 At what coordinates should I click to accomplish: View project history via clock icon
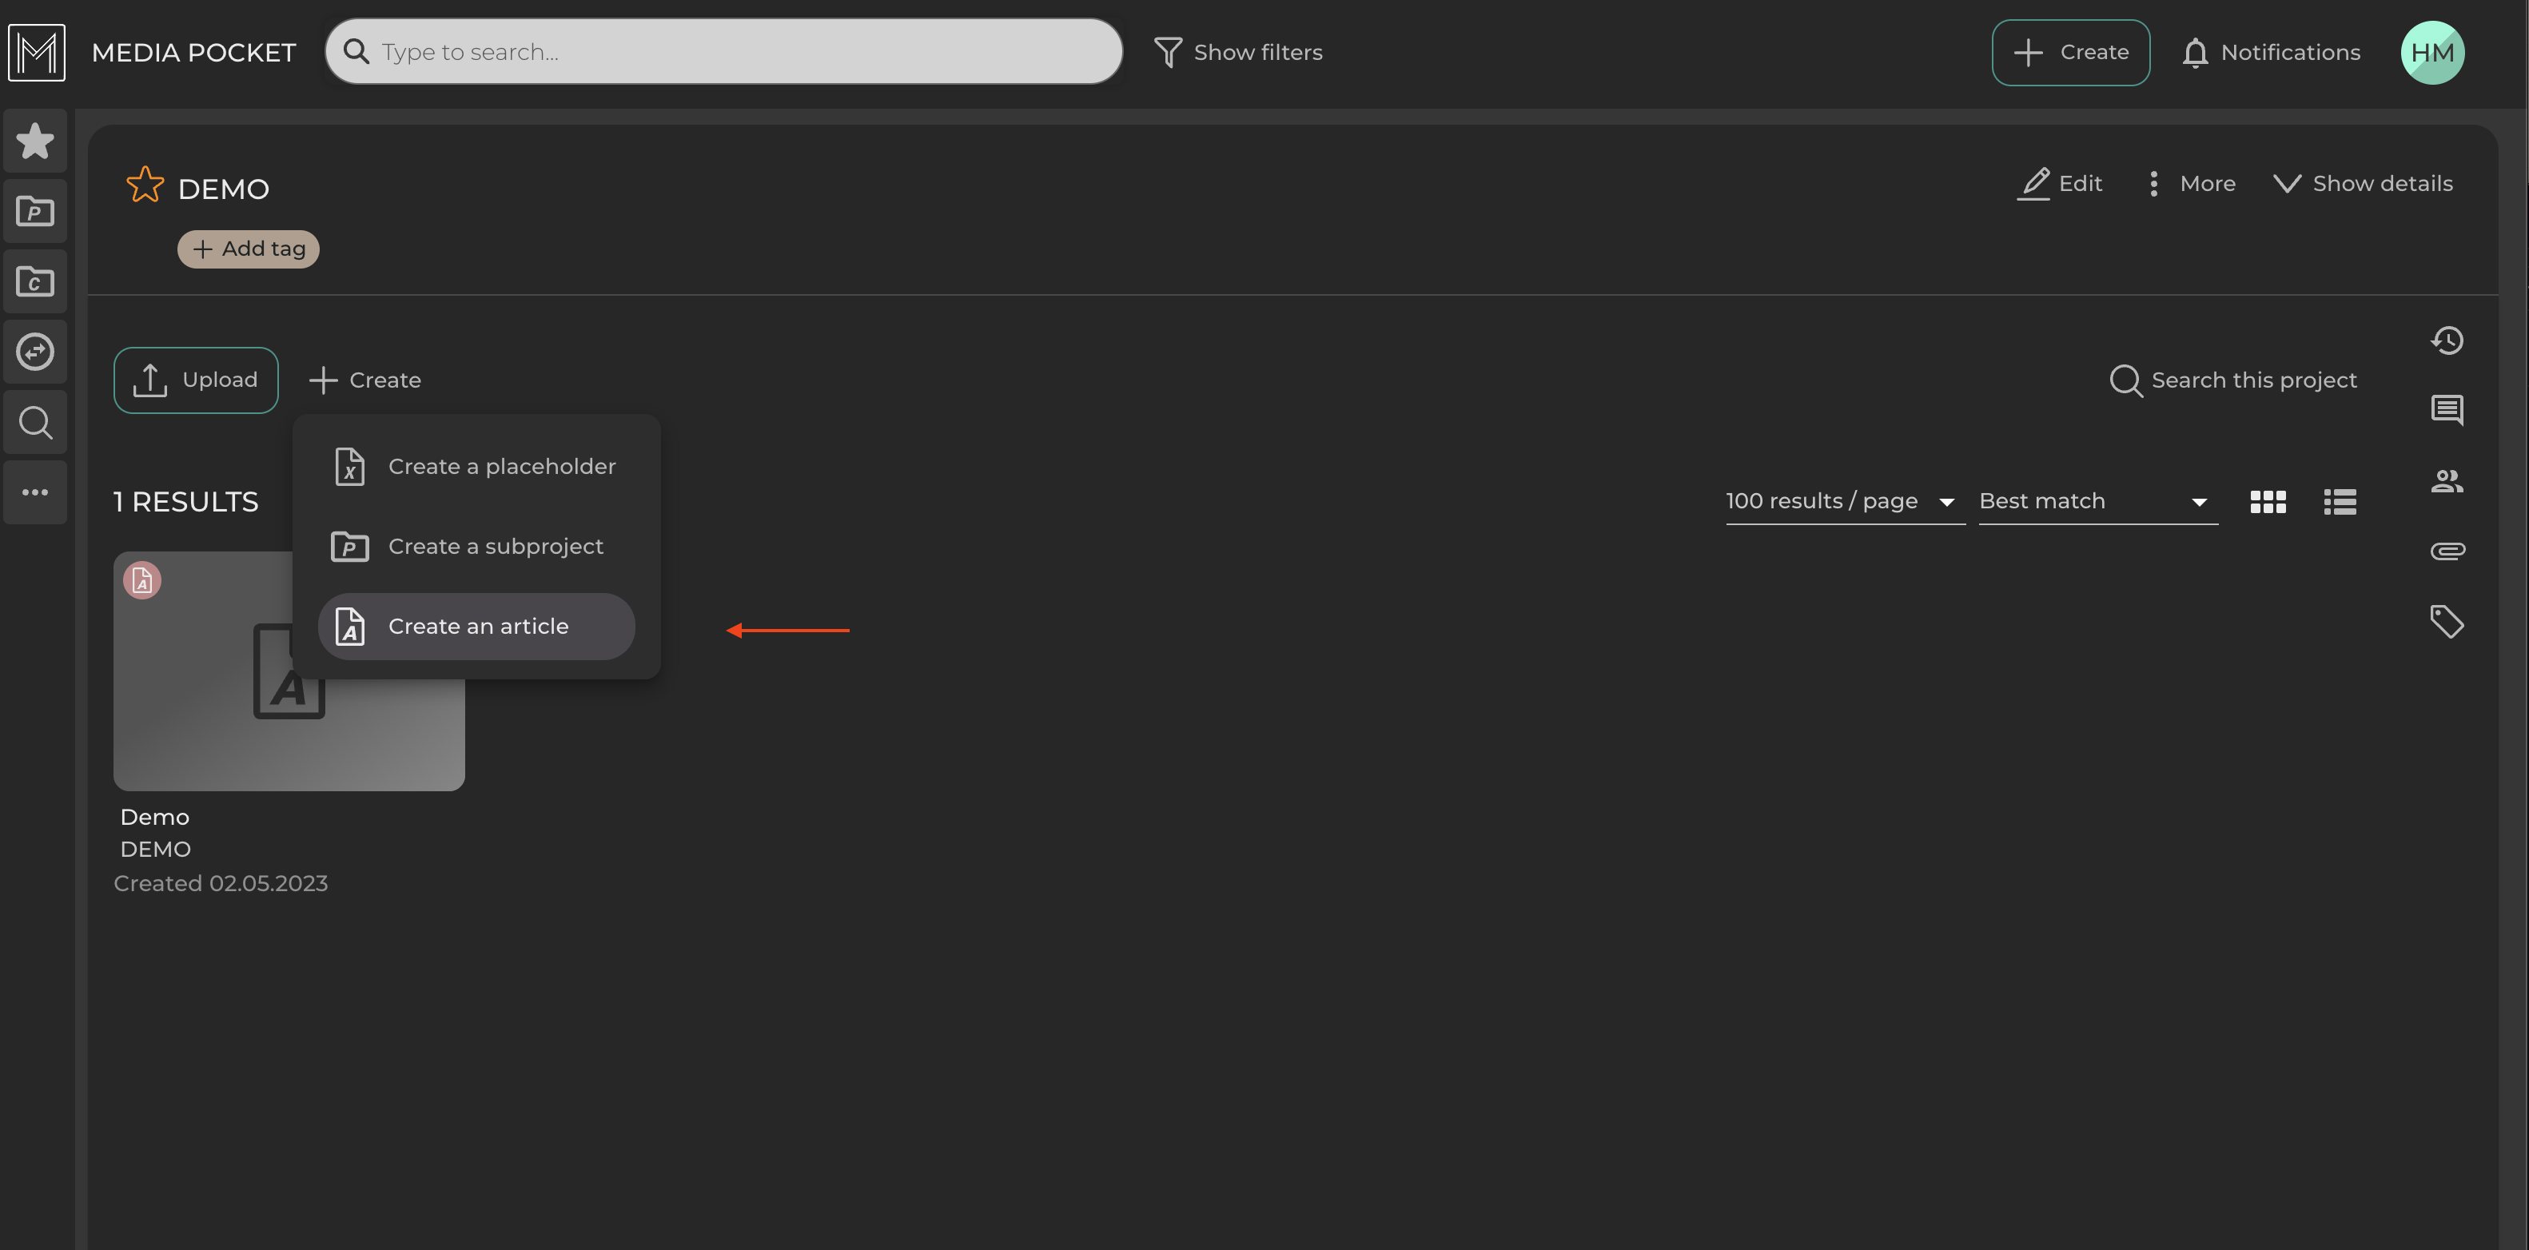coord(2447,340)
